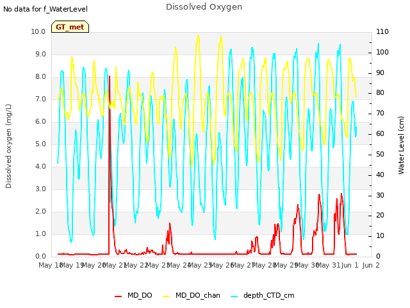Click the 100 right axis tick label
The width and height of the screenshot is (410, 308).
(x=382, y=52)
